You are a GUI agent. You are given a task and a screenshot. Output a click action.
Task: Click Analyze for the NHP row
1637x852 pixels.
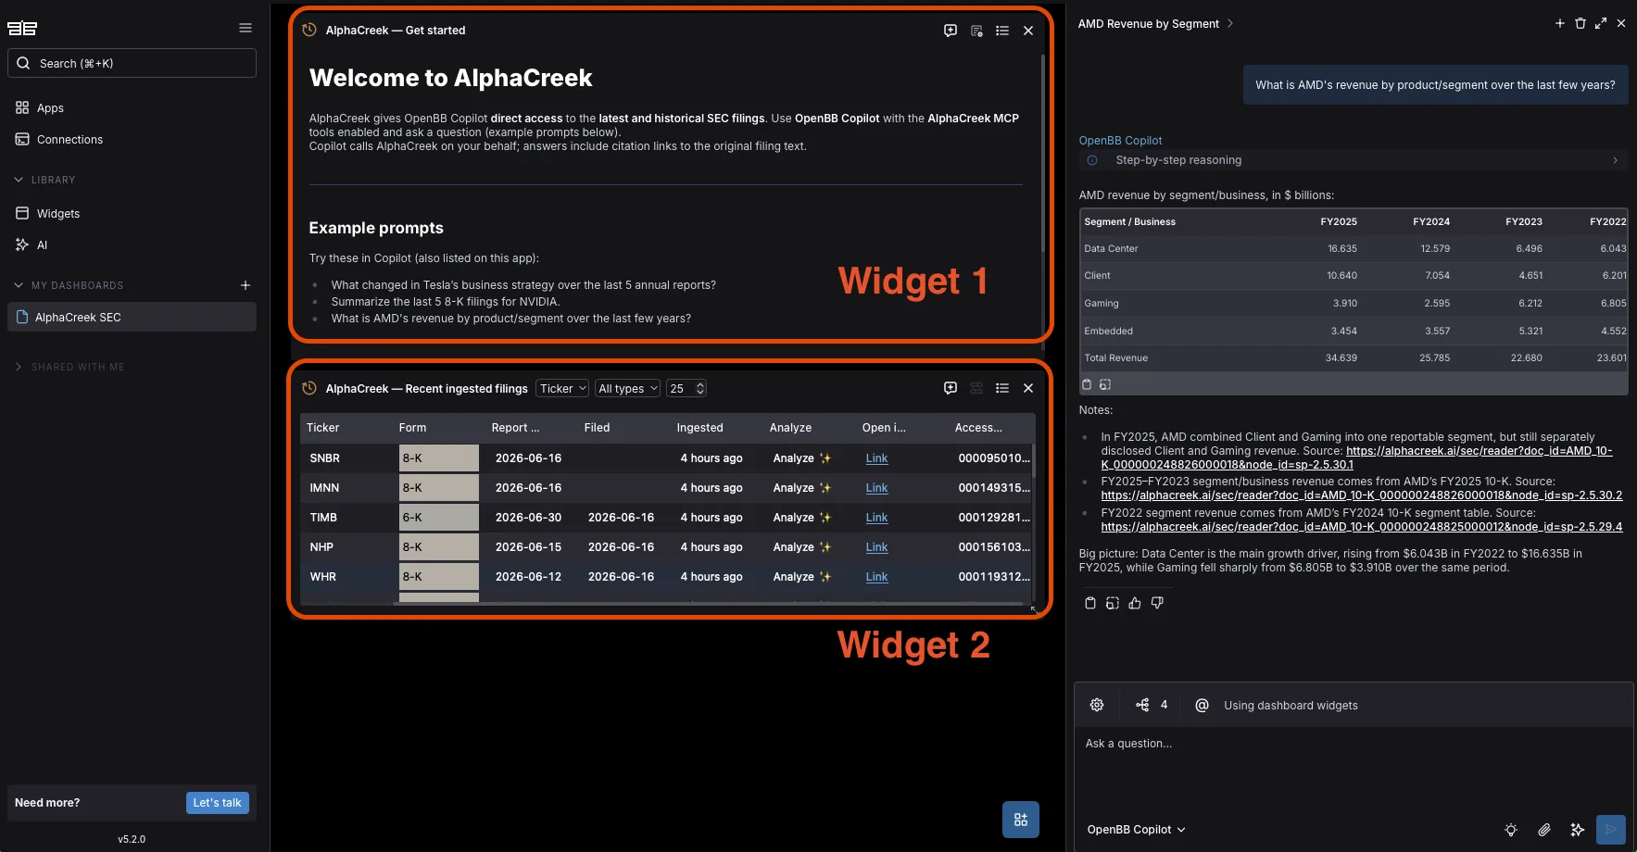[802, 547]
